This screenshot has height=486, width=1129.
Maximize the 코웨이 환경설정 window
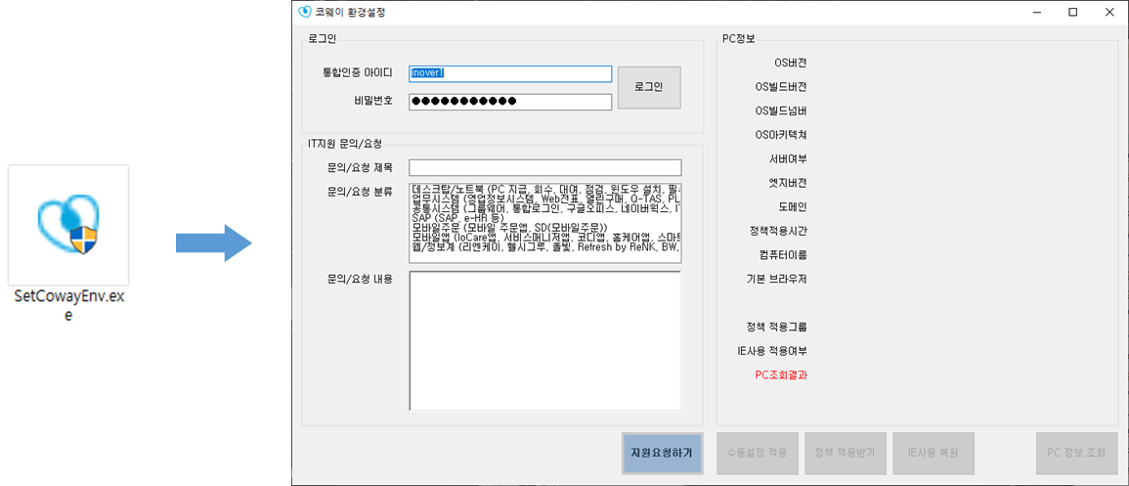point(1073,13)
